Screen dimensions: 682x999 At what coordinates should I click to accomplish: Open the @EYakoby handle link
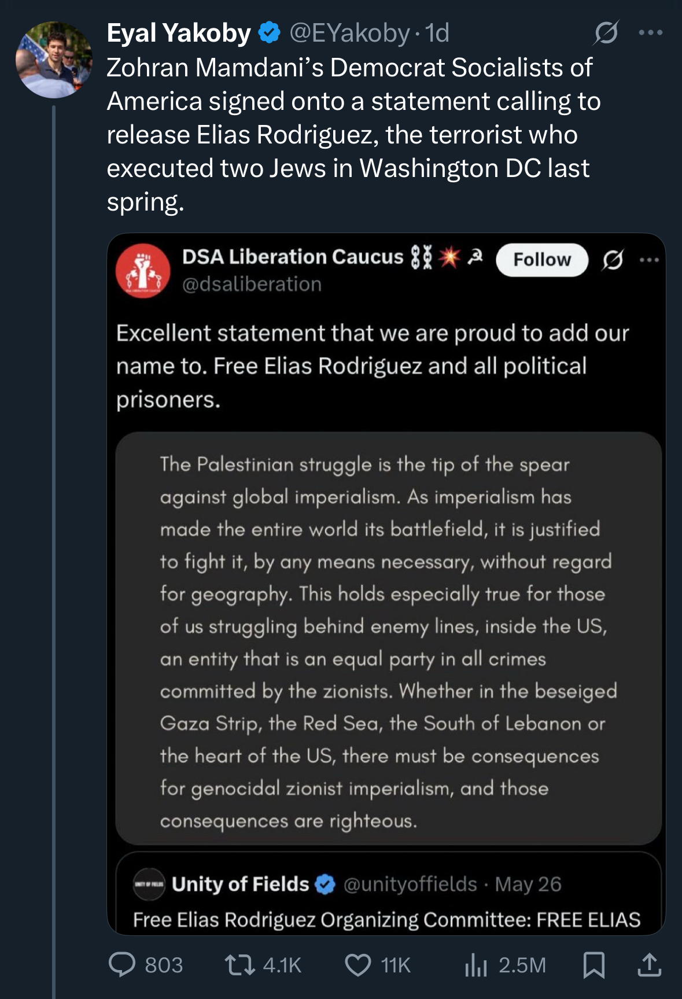pyautogui.click(x=349, y=33)
